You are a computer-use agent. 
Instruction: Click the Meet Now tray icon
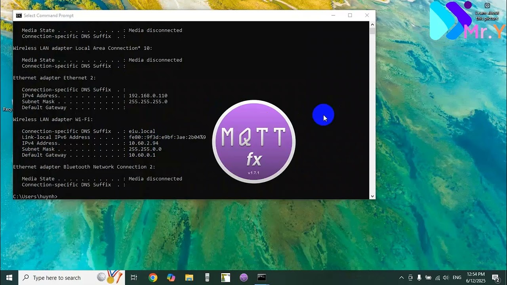point(410,277)
